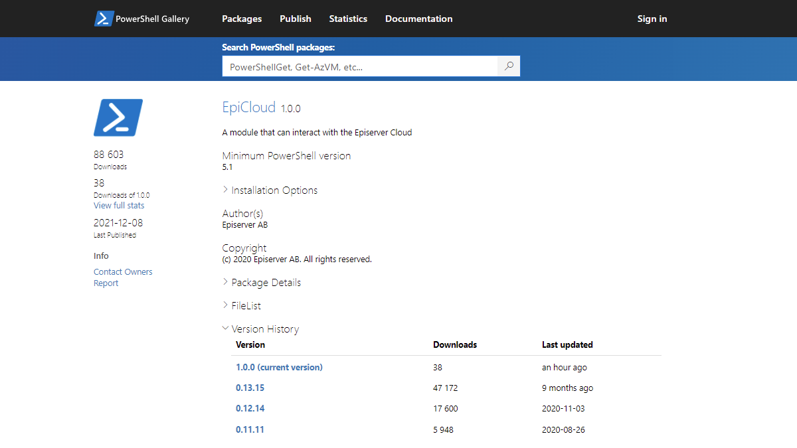
Task: Expand Installation Options section
Action: point(274,190)
